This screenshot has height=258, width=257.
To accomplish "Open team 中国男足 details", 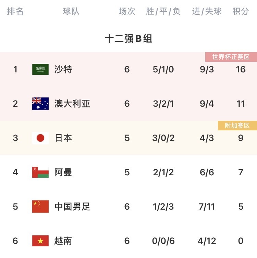I will [72, 207].
